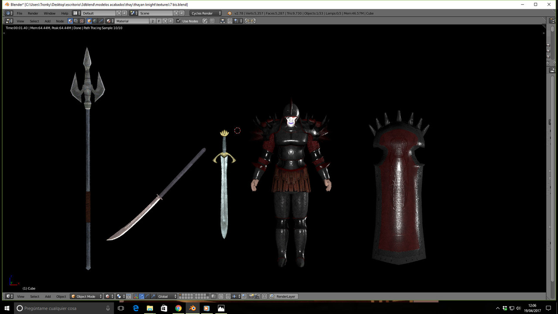This screenshot has width=558, height=314.
Task: Select the texture nodes tree type icon
Action: pos(82,21)
